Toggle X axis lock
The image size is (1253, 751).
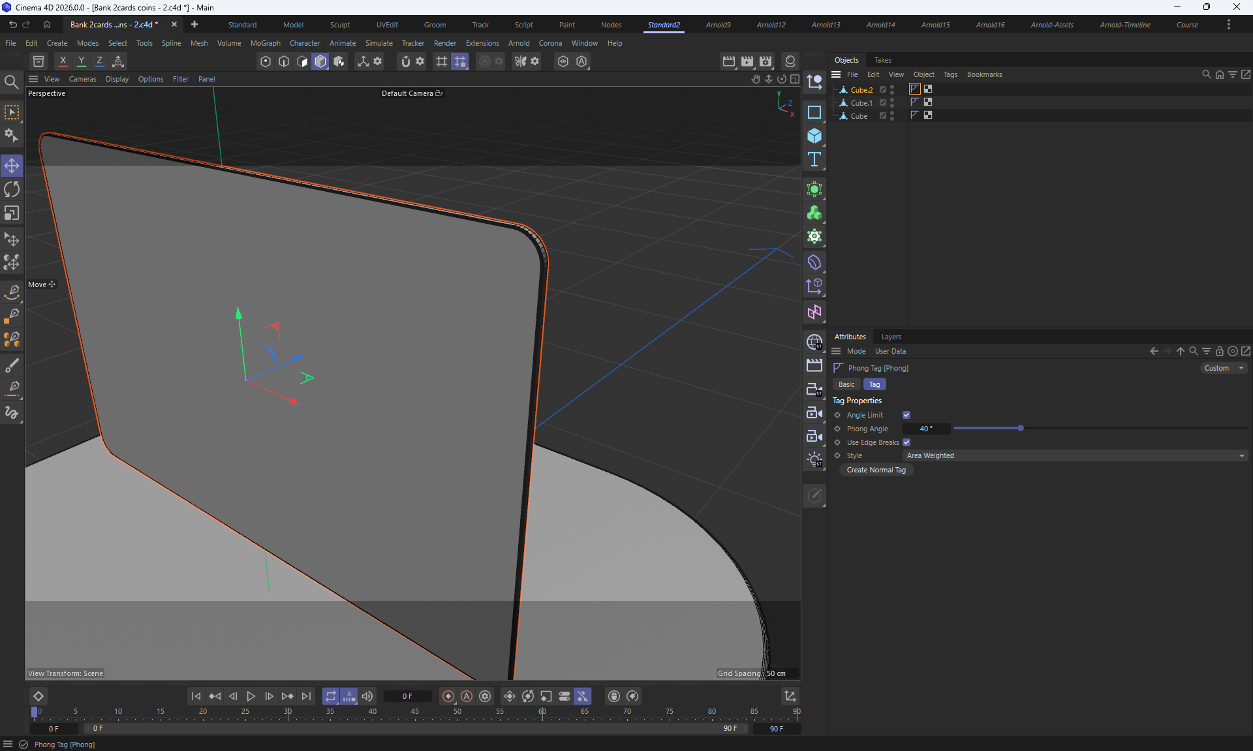(63, 61)
